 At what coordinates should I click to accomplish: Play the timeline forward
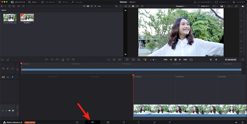[180, 60]
